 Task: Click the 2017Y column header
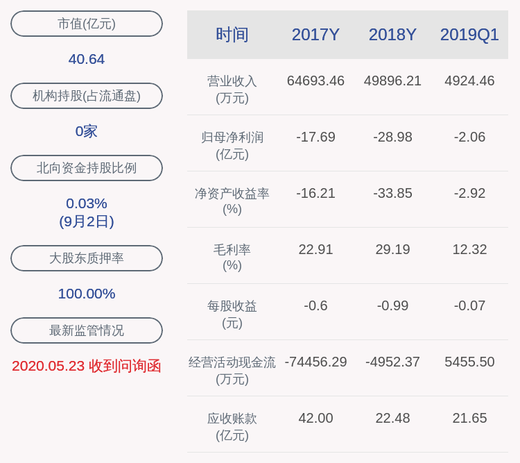coord(315,35)
